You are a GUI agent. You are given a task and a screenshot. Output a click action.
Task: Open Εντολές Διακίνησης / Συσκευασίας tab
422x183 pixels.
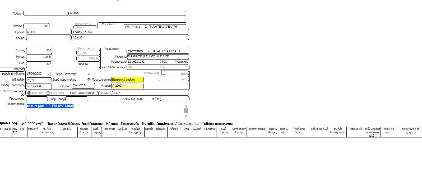[170, 123]
